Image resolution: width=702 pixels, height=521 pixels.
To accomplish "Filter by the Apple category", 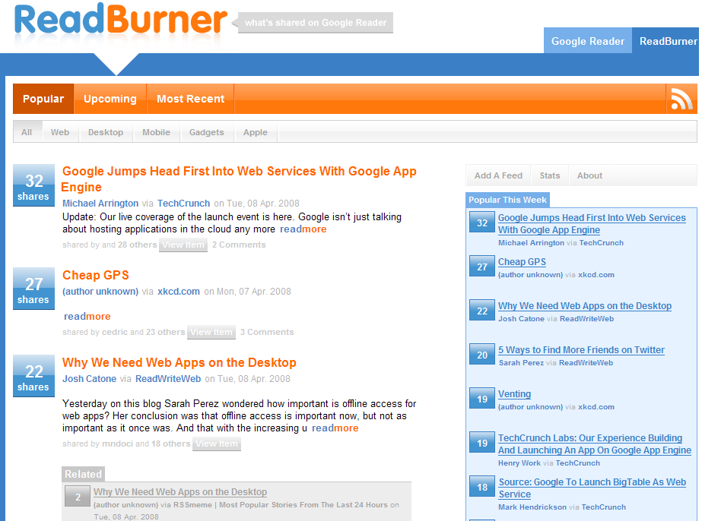I will point(256,132).
